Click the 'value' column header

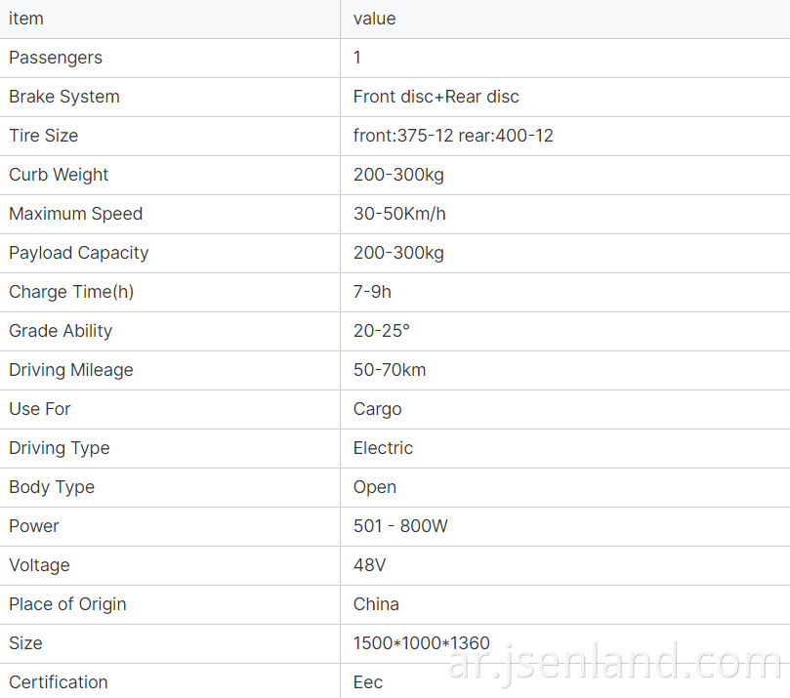click(x=374, y=19)
